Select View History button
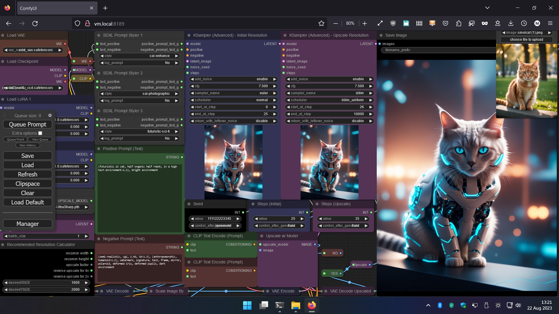Image resolution: width=559 pixels, height=314 pixels. click(x=28, y=145)
